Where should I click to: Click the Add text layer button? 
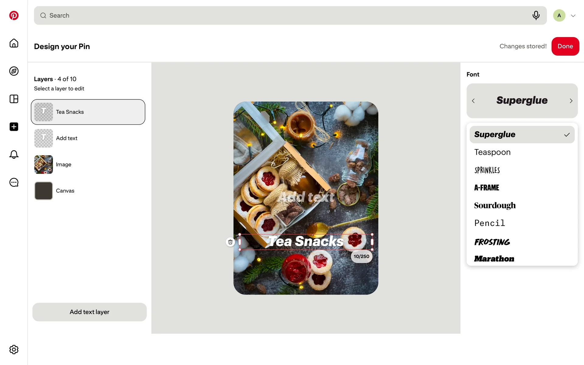tap(89, 312)
